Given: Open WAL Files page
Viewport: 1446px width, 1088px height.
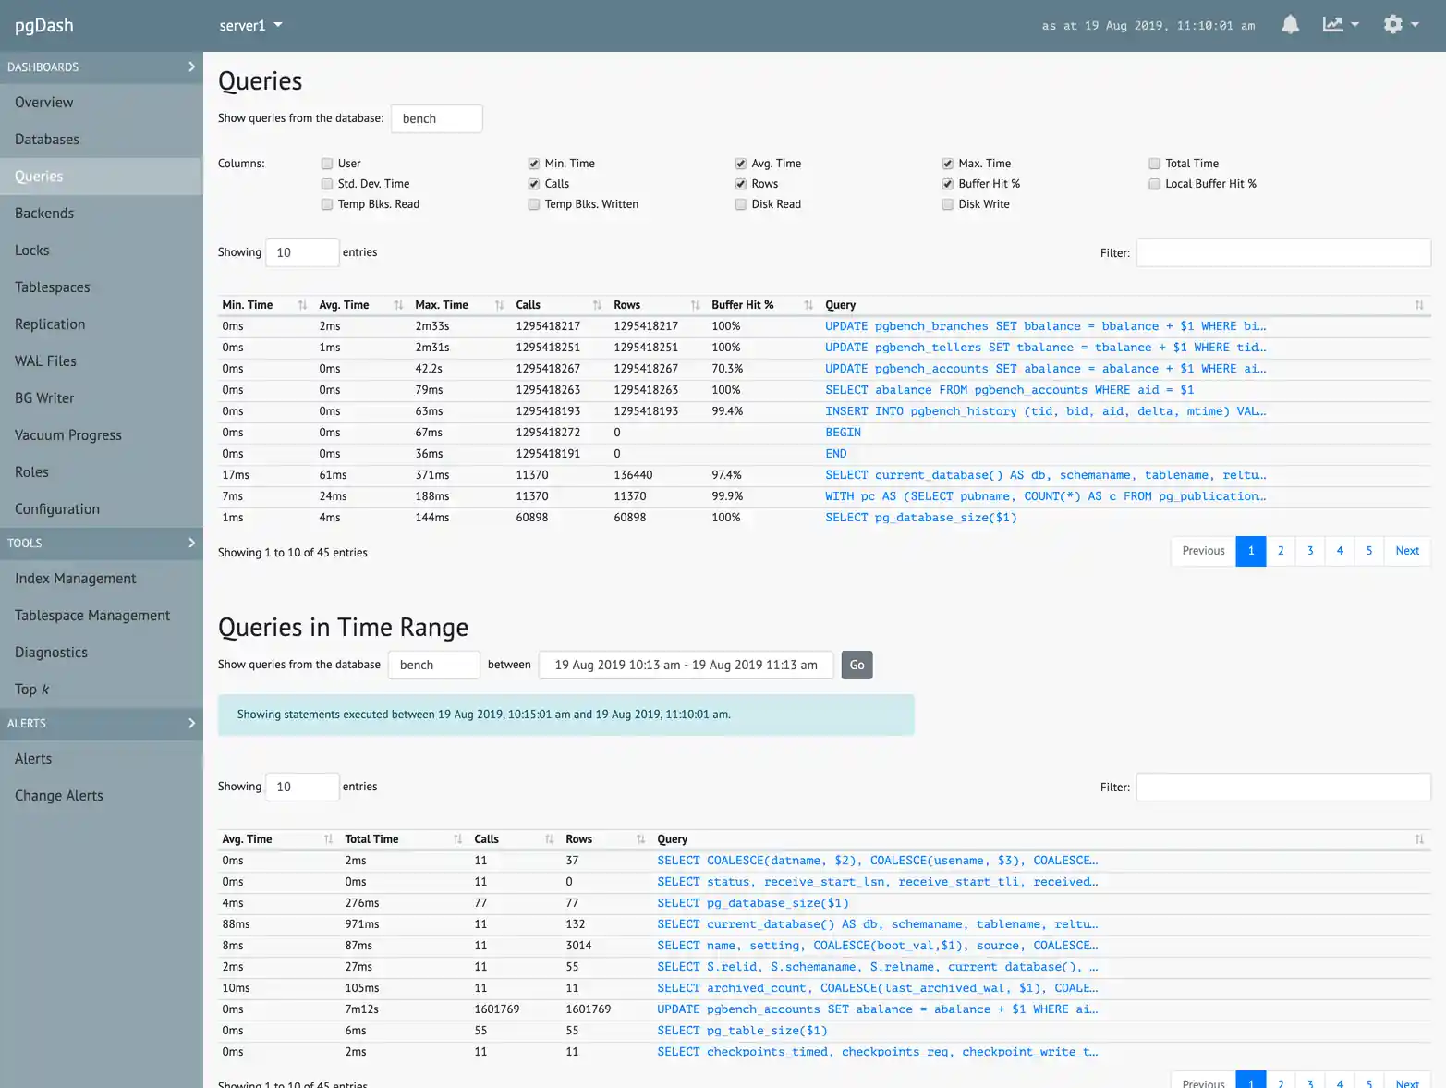Looking at the screenshot, I should coord(45,361).
